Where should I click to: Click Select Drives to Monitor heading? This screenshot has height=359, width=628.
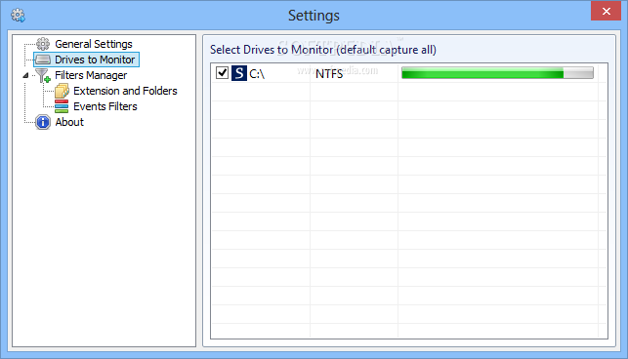(323, 50)
